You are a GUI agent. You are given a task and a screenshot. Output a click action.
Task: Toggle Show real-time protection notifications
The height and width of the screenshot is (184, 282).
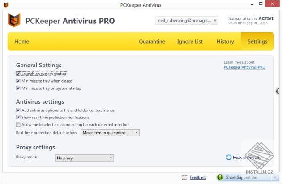[18, 117]
